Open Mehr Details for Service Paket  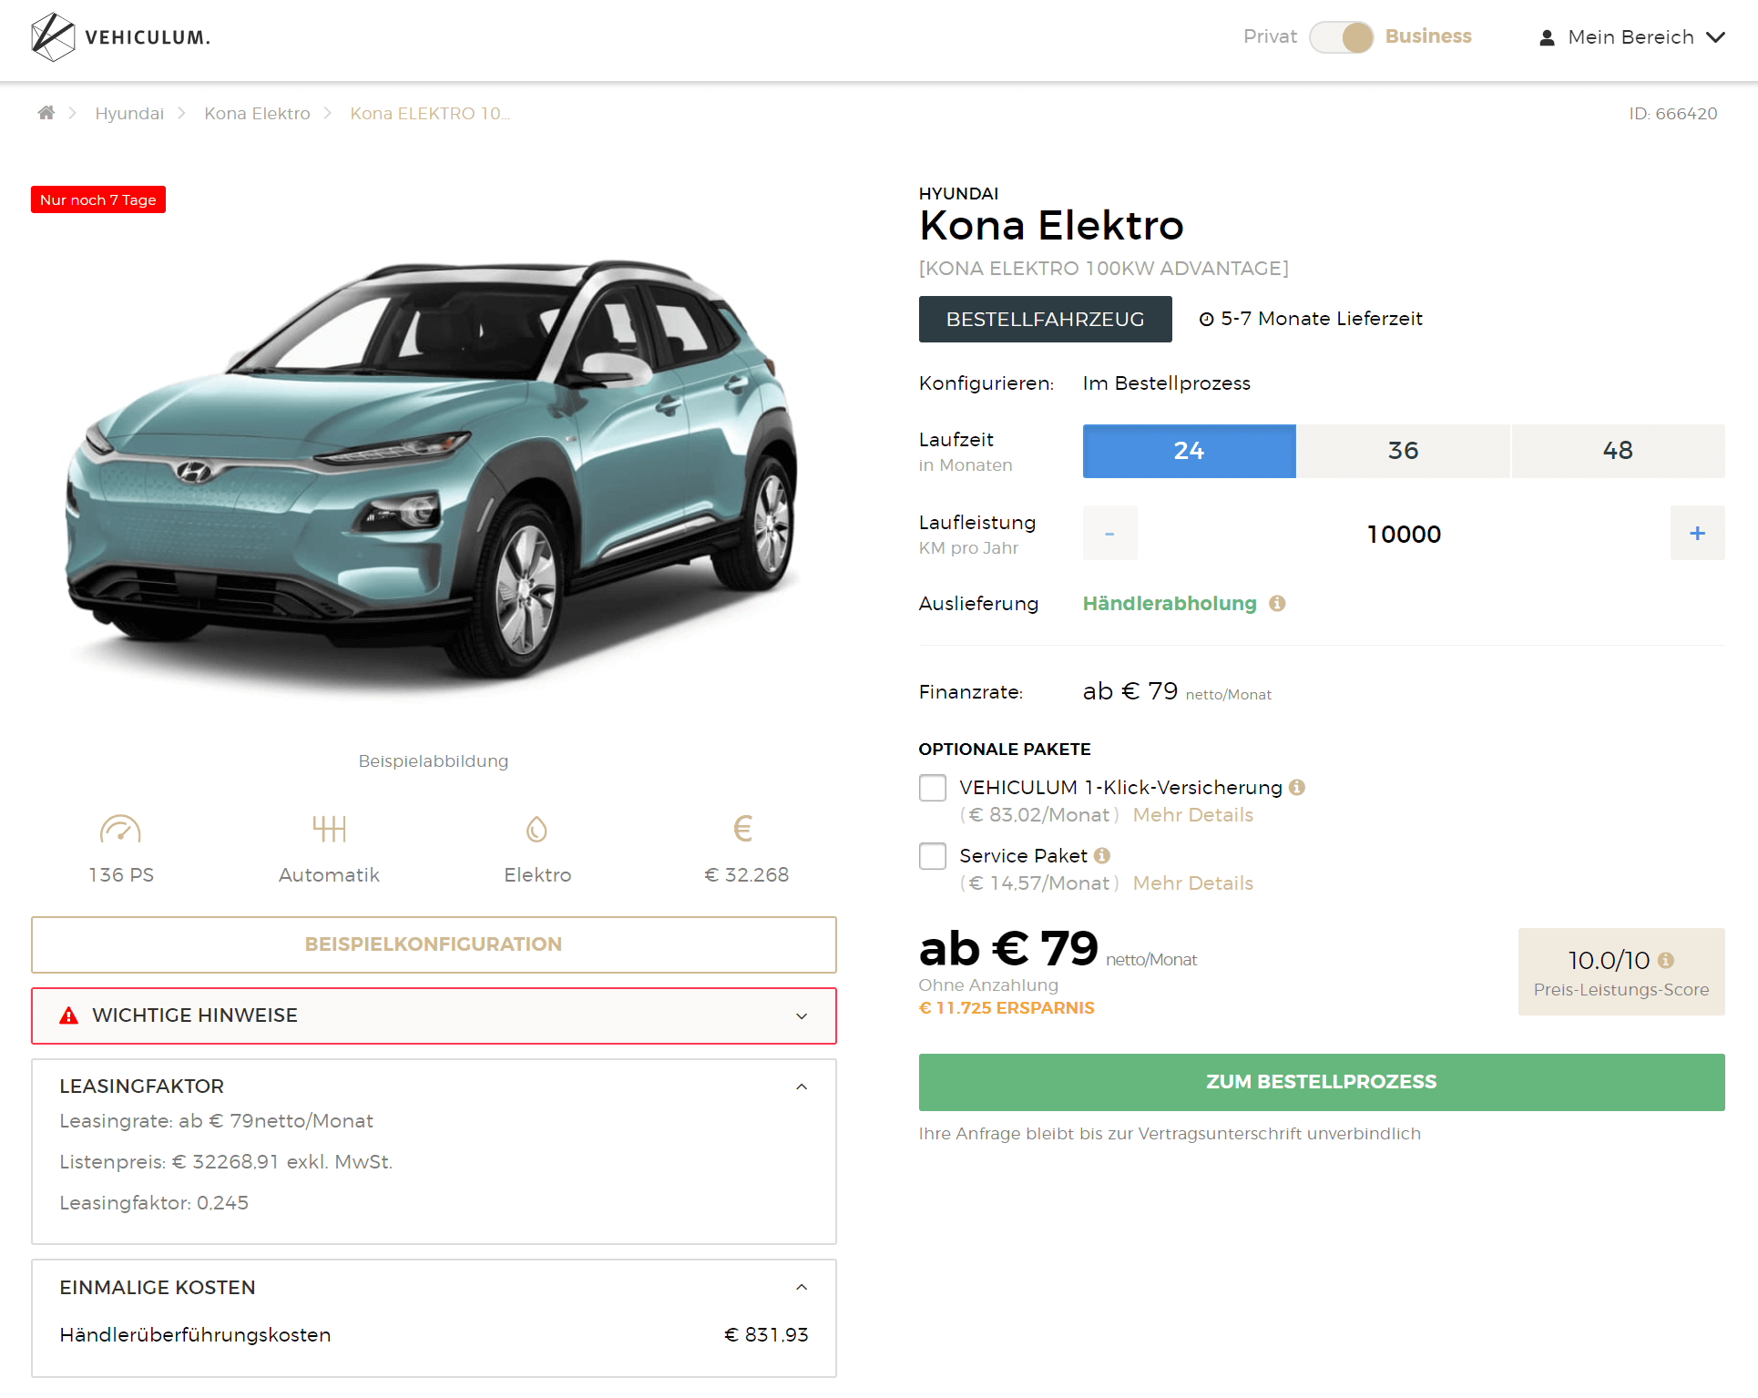tap(1193, 883)
